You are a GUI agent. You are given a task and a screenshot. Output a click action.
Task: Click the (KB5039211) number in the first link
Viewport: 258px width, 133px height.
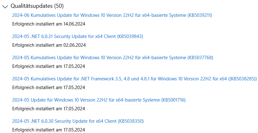[200, 15]
